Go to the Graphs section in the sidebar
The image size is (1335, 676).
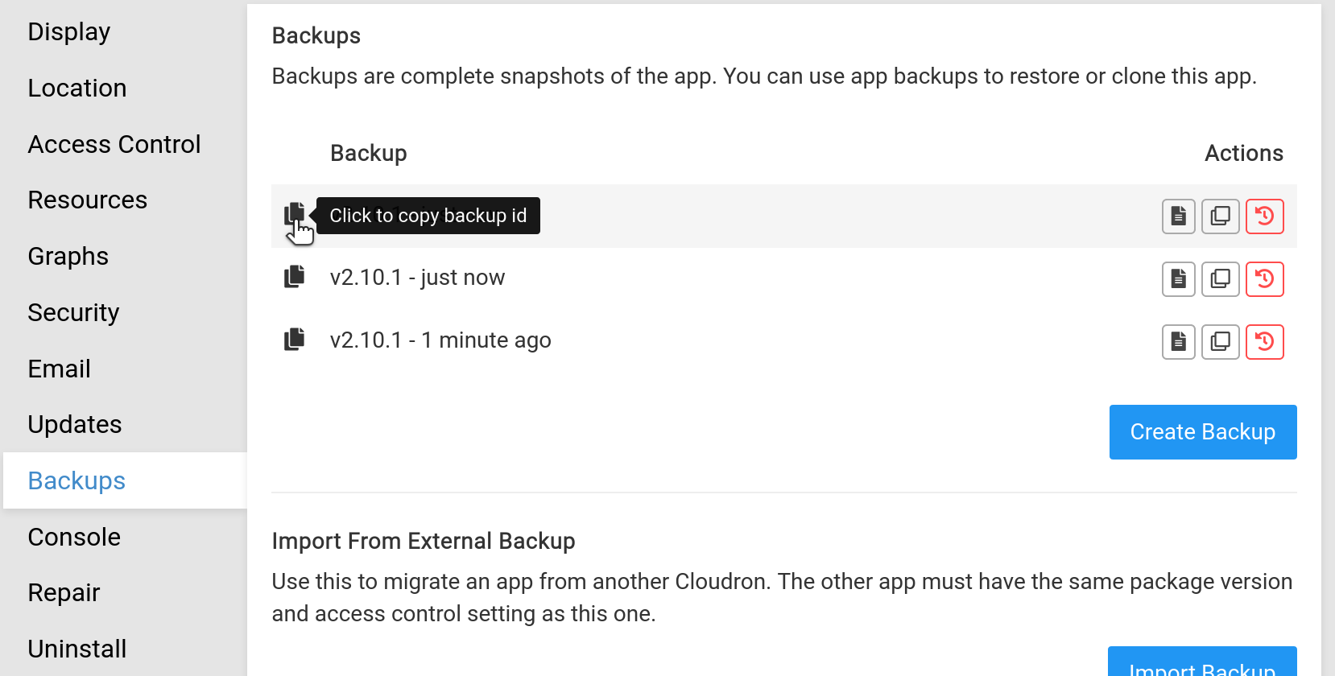click(x=68, y=256)
